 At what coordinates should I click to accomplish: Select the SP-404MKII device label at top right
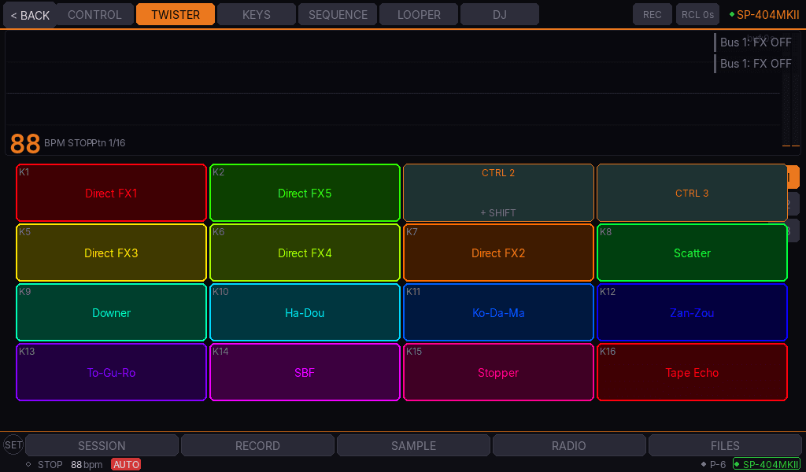(x=764, y=15)
